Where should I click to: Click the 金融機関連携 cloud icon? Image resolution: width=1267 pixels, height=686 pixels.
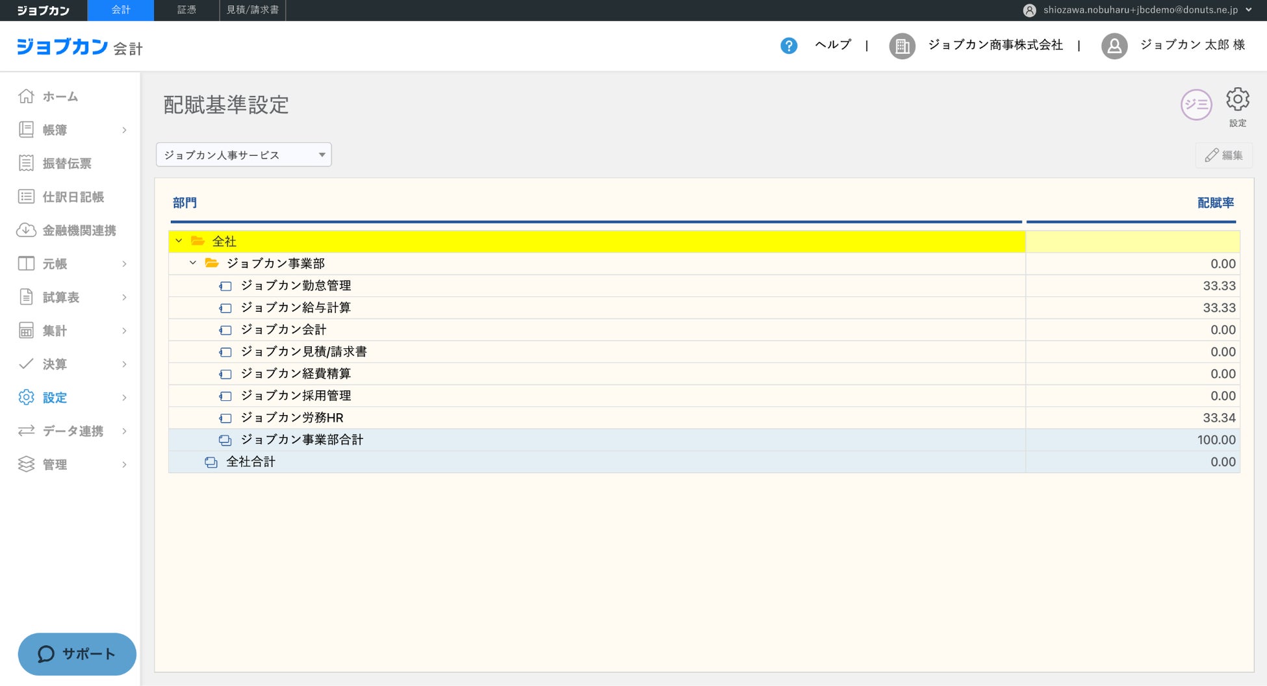click(26, 230)
